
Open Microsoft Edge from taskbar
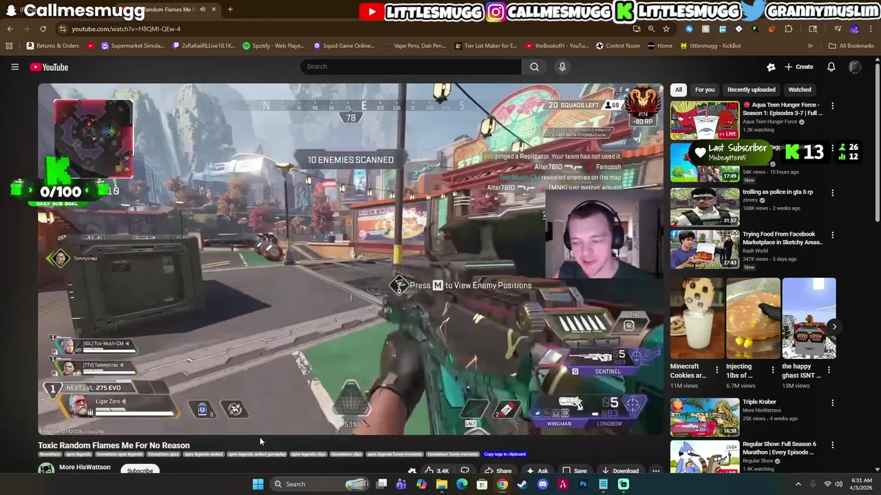click(x=462, y=484)
